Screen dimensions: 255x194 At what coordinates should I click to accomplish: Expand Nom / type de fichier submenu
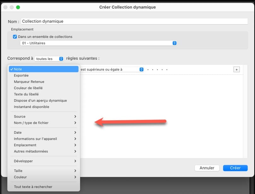[43, 123]
